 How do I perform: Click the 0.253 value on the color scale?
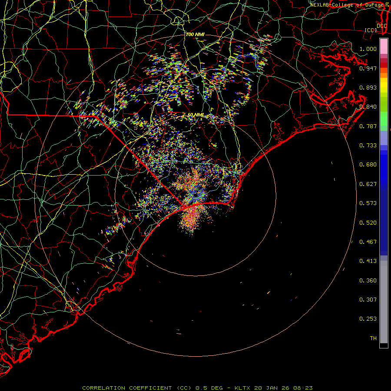point(368,319)
